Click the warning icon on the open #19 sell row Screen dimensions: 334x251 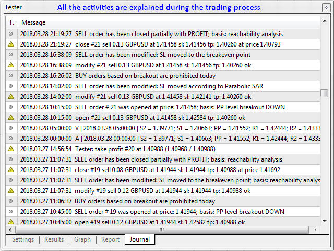(11, 222)
